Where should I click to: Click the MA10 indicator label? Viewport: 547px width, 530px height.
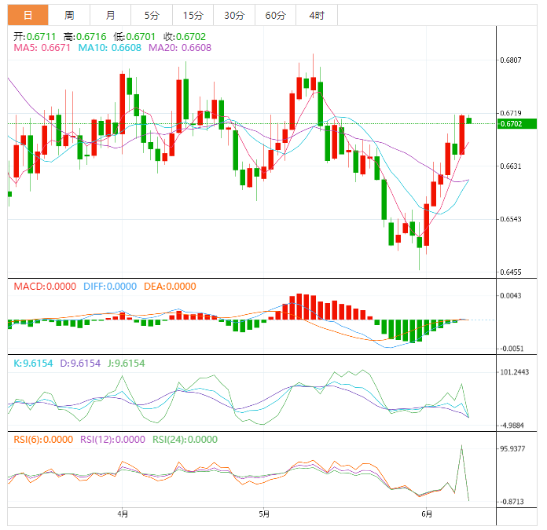coord(108,48)
